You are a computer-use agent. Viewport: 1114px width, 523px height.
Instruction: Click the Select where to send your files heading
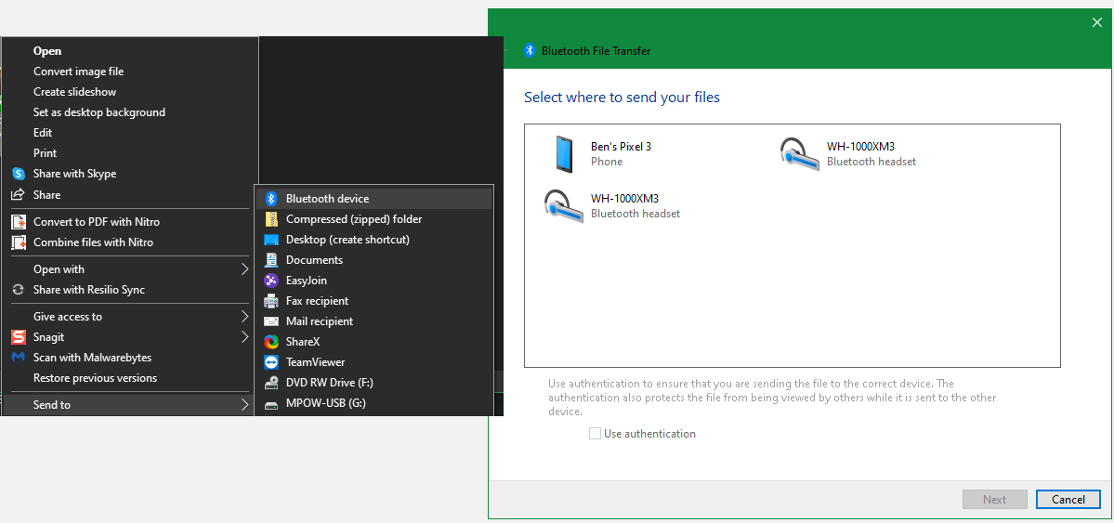pos(622,98)
